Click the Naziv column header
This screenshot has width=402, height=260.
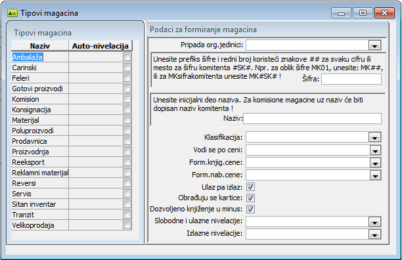point(40,46)
